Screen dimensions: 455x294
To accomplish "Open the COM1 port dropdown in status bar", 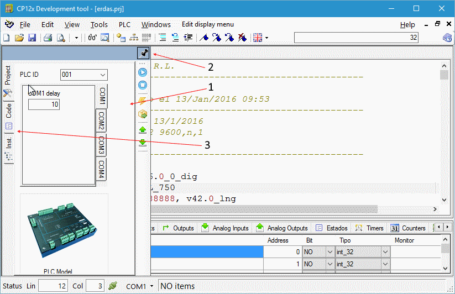I will pos(151,286).
